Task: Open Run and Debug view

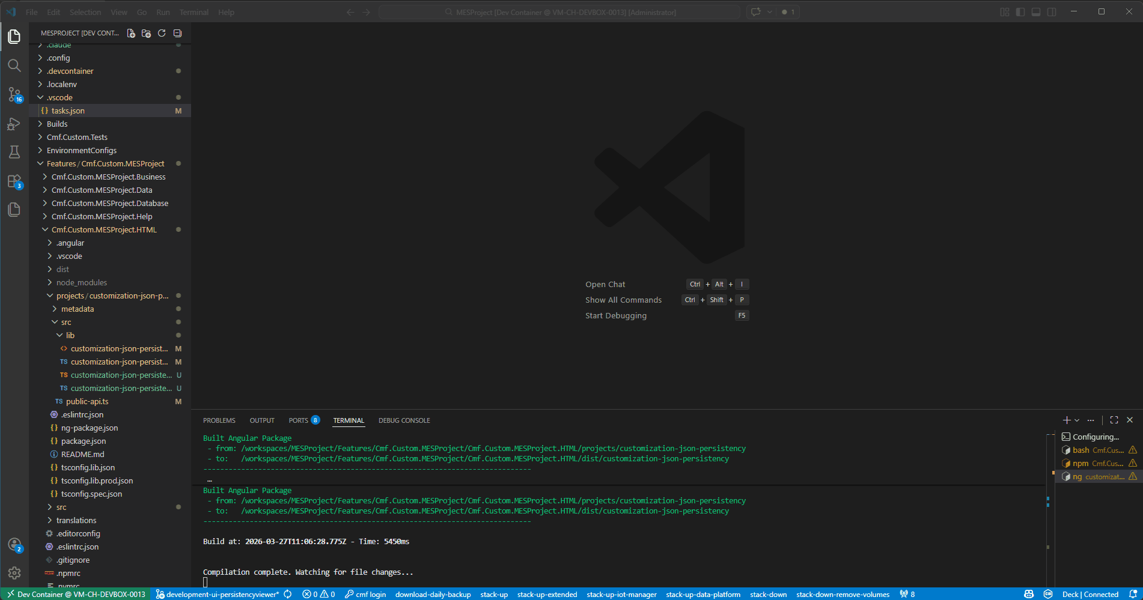Action: point(14,124)
